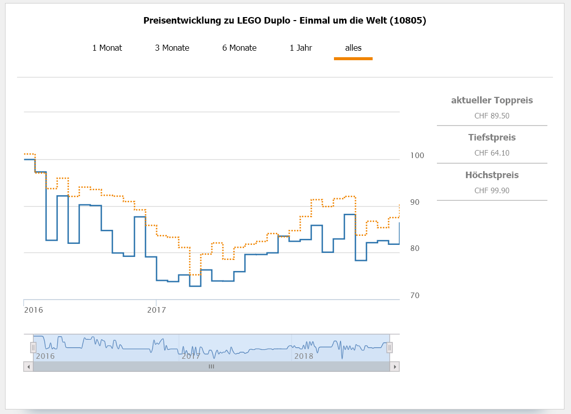
Task: Show the 6 Monate price history
Action: coord(239,48)
